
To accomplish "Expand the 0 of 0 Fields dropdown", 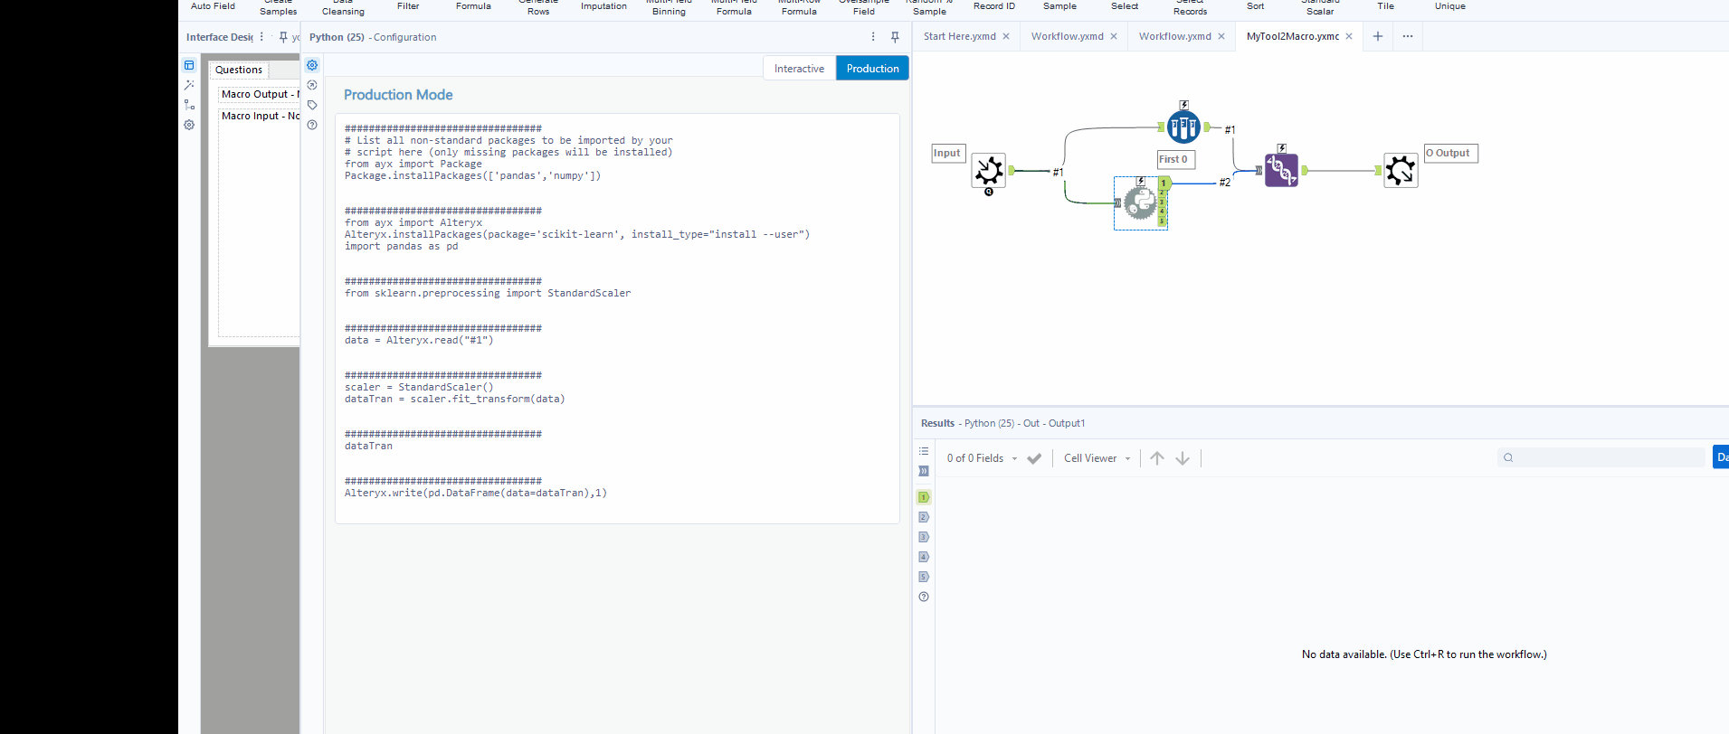I will pyautogui.click(x=982, y=458).
